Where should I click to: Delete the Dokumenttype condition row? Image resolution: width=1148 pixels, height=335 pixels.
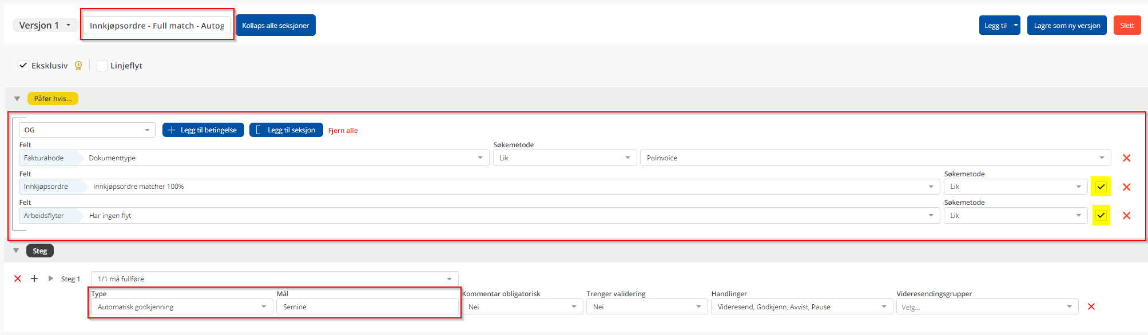click(1126, 158)
